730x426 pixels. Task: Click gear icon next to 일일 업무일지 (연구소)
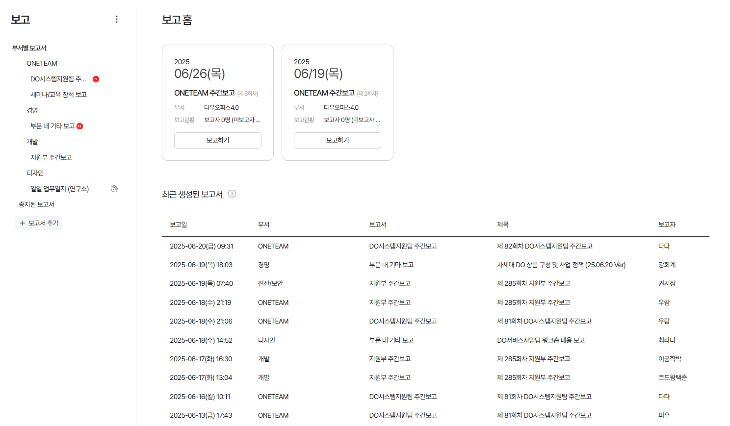tap(114, 189)
